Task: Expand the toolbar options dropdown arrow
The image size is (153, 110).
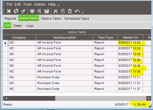Action: [x=82, y=13]
